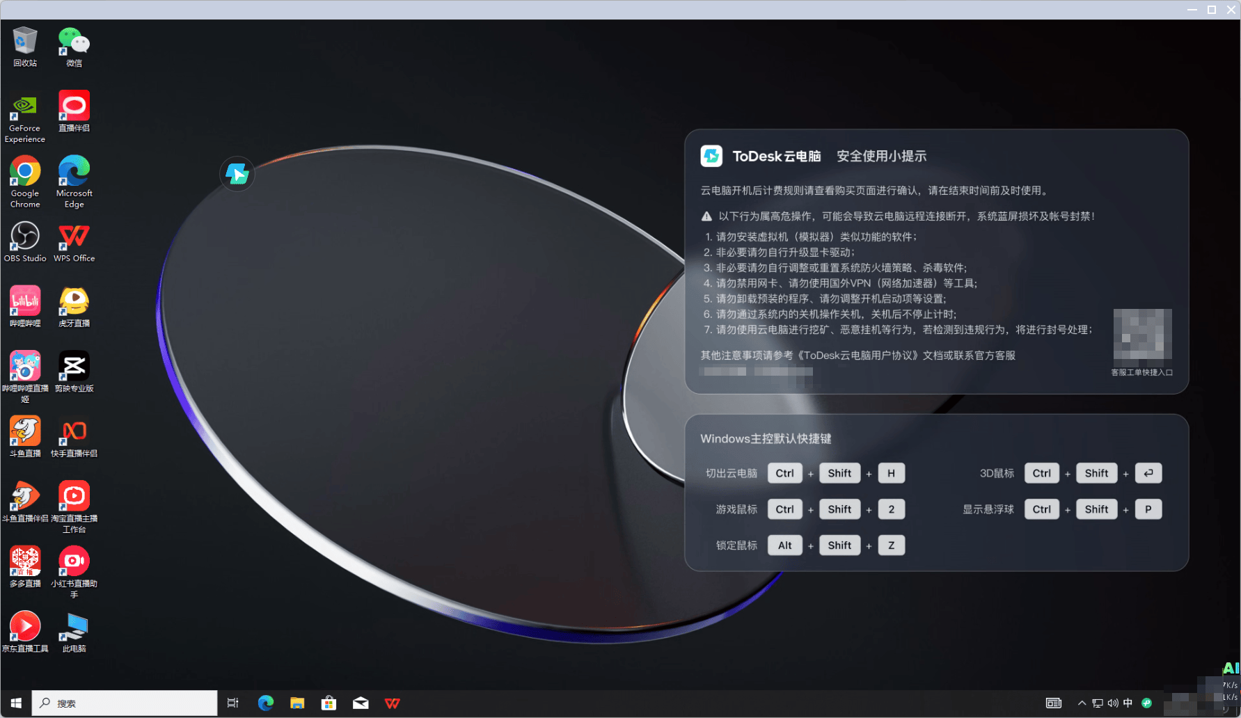
Task: Click the customer service QR code image
Action: tap(1142, 337)
